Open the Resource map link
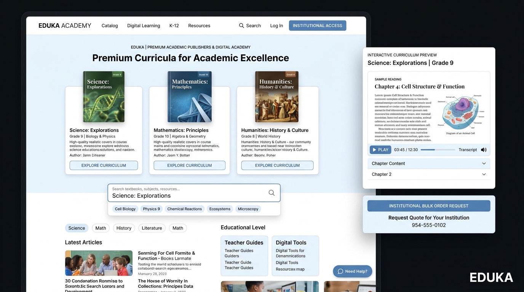The image size is (524, 292). click(290, 269)
